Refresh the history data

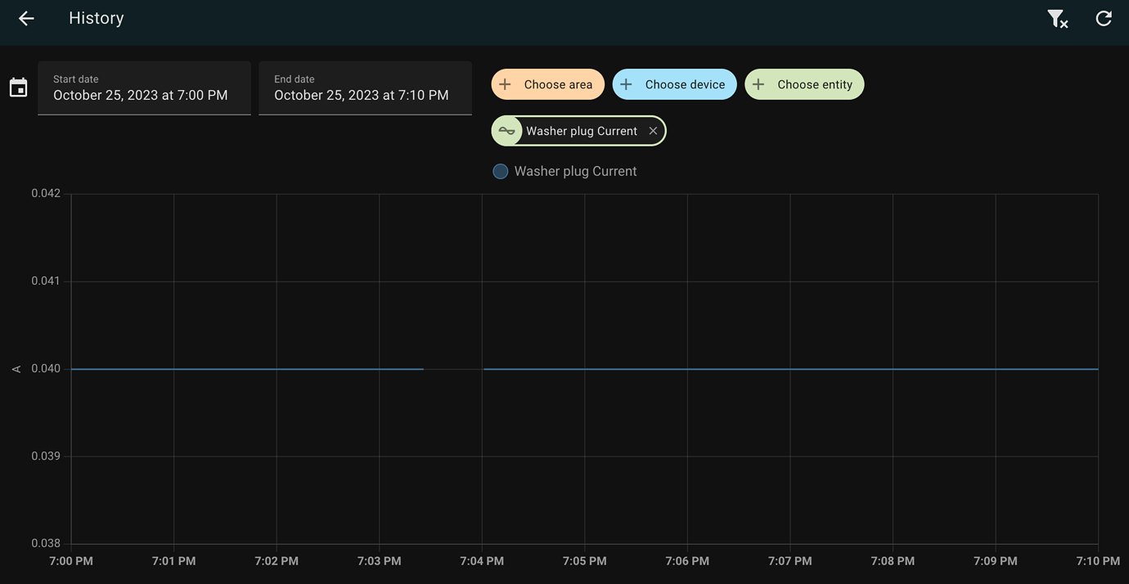click(1103, 17)
